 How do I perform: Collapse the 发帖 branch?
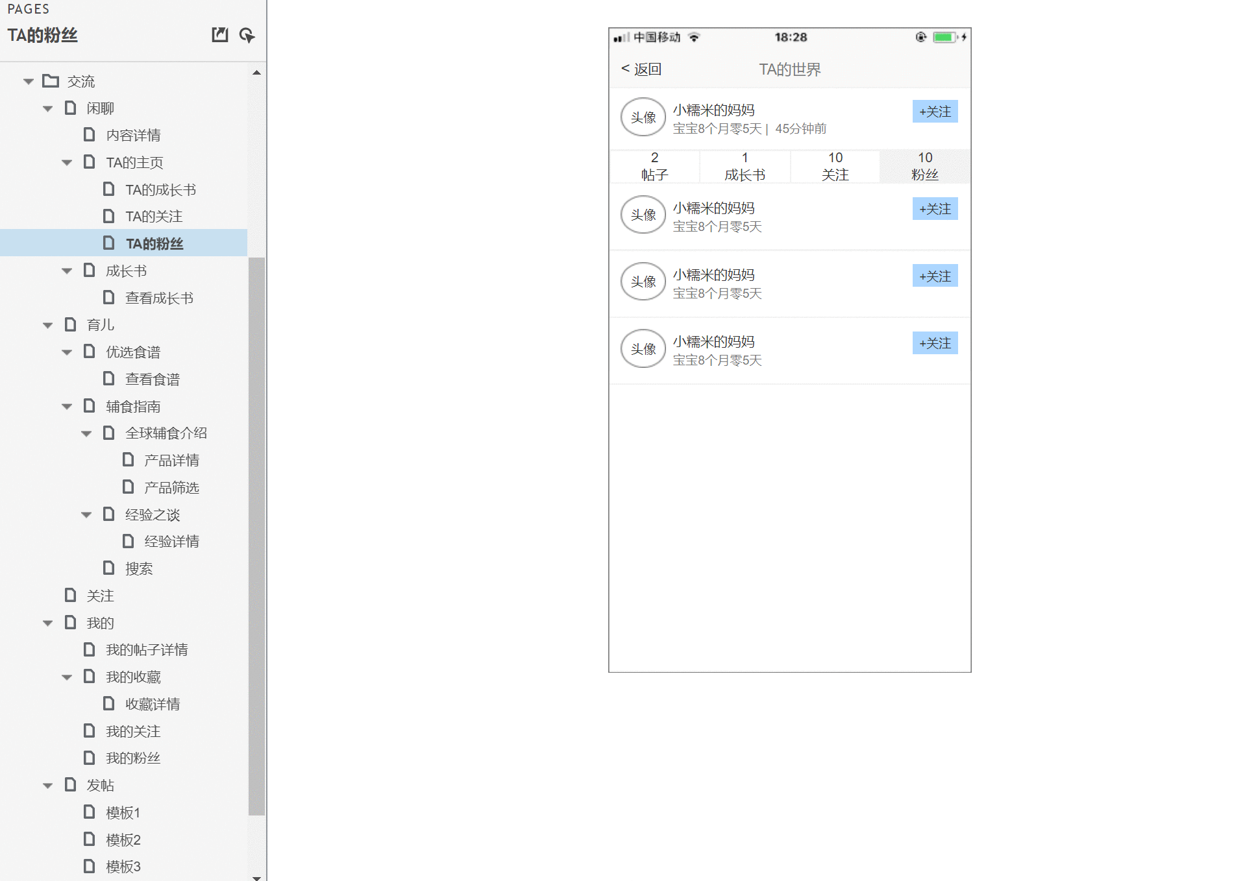[48, 786]
